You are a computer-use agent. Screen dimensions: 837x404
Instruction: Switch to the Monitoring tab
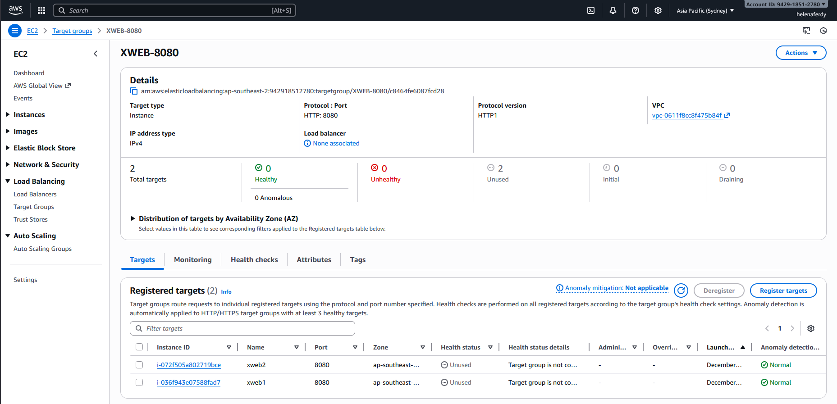click(192, 259)
